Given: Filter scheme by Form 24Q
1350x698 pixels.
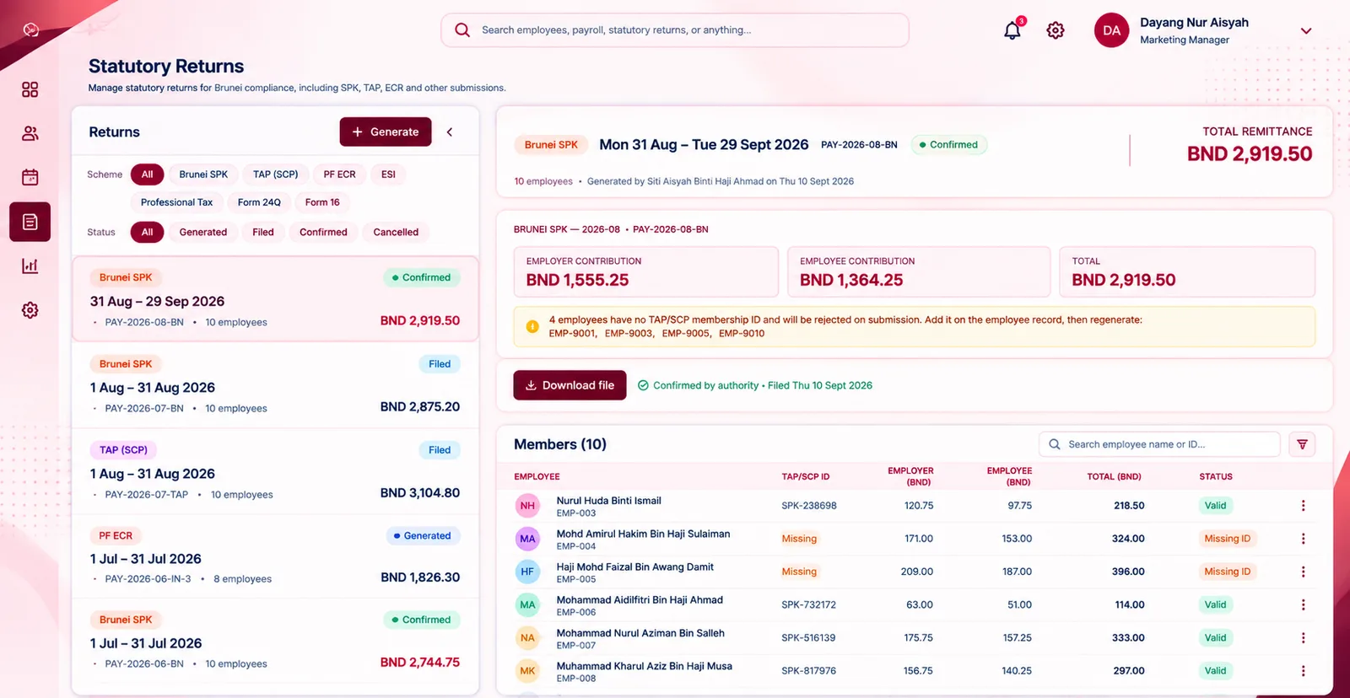Looking at the screenshot, I should [x=259, y=202].
